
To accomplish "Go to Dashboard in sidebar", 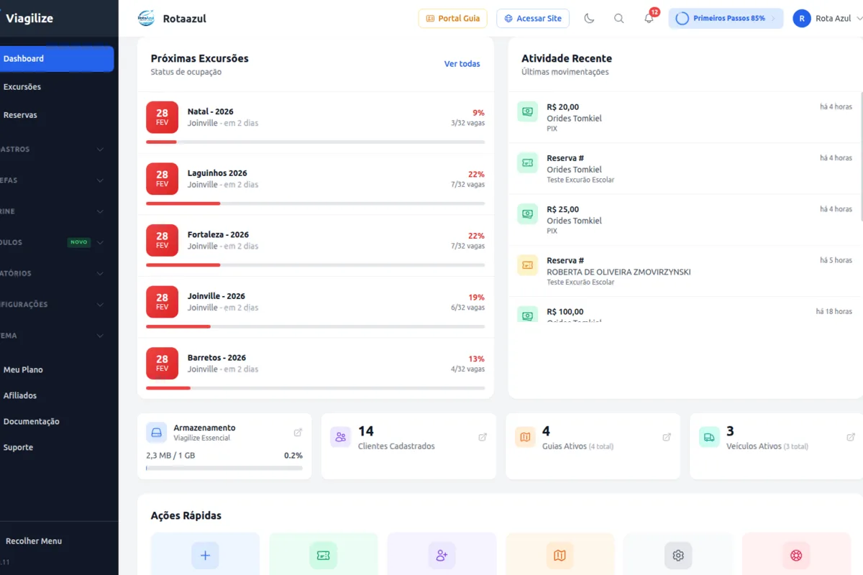I will (57, 59).
